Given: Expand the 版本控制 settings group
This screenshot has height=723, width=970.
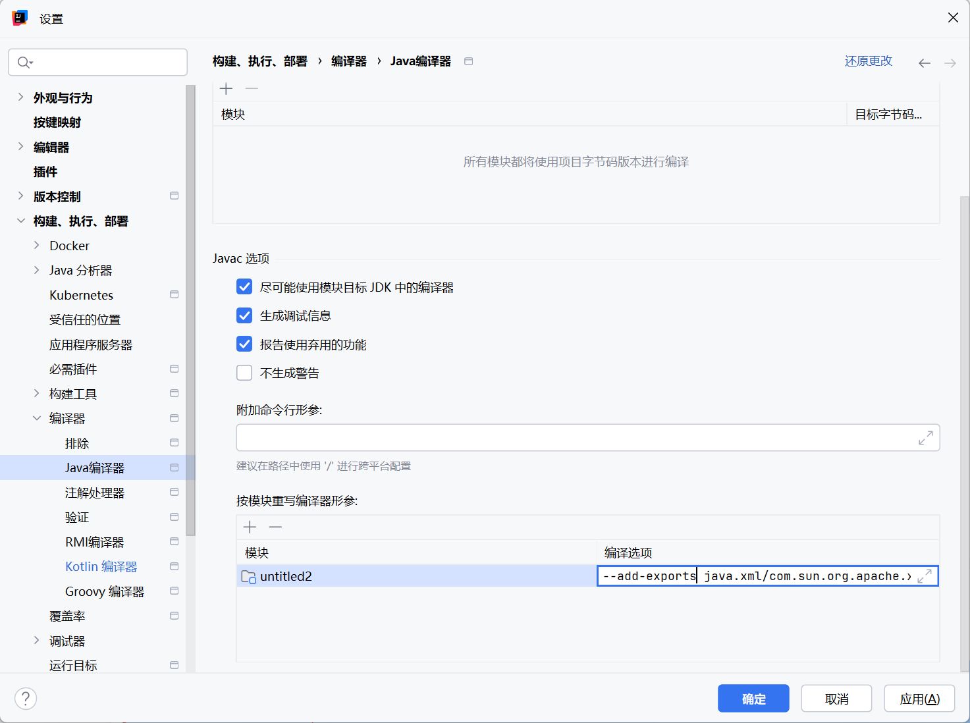Looking at the screenshot, I should [x=20, y=196].
